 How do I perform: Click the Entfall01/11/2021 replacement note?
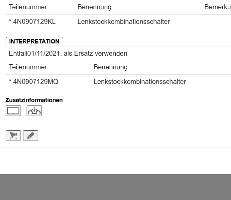[68, 53]
